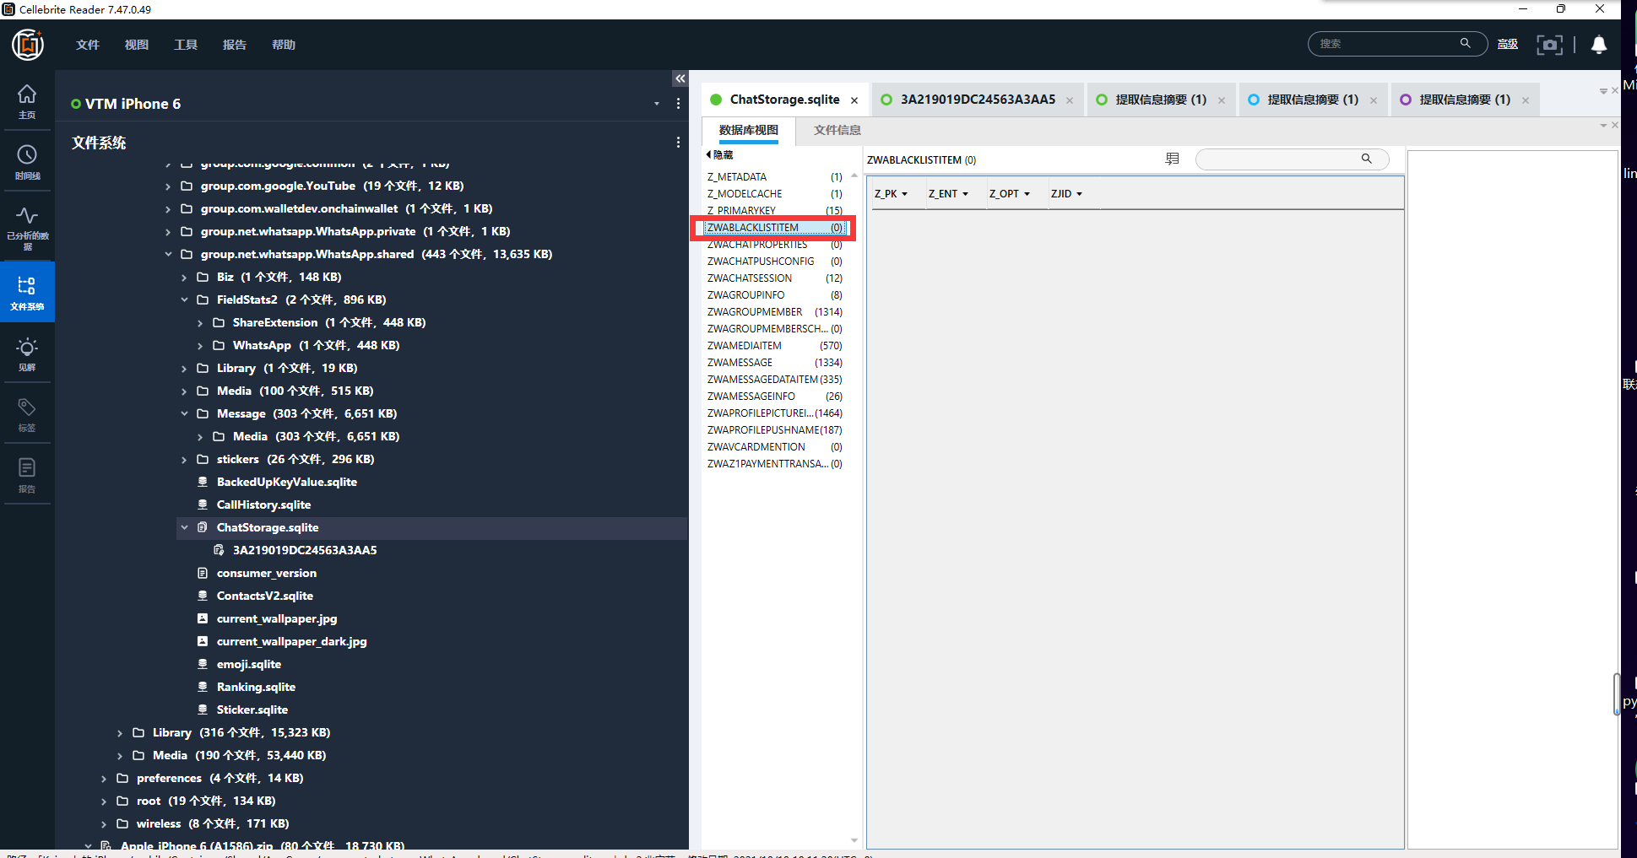Open the Tags sidebar icon
The image size is (1637, 858).
coord(27,415)
